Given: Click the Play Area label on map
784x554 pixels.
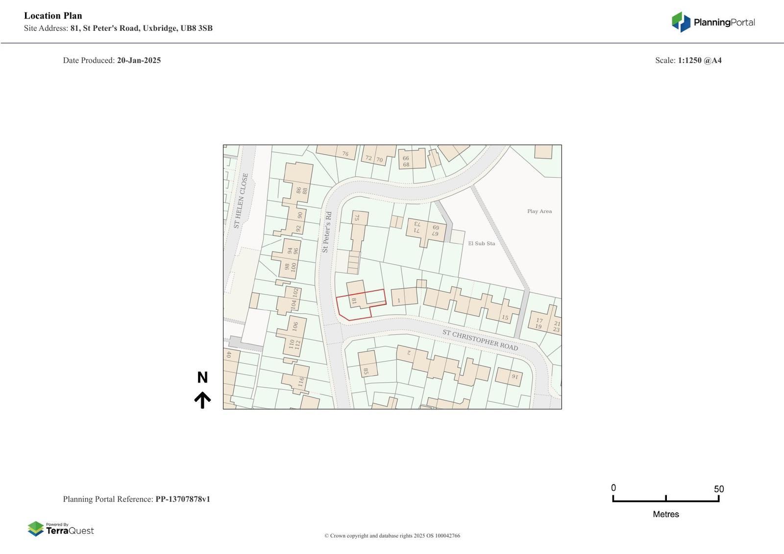Looking at the screenshot, I should click(x=539, y=211).
